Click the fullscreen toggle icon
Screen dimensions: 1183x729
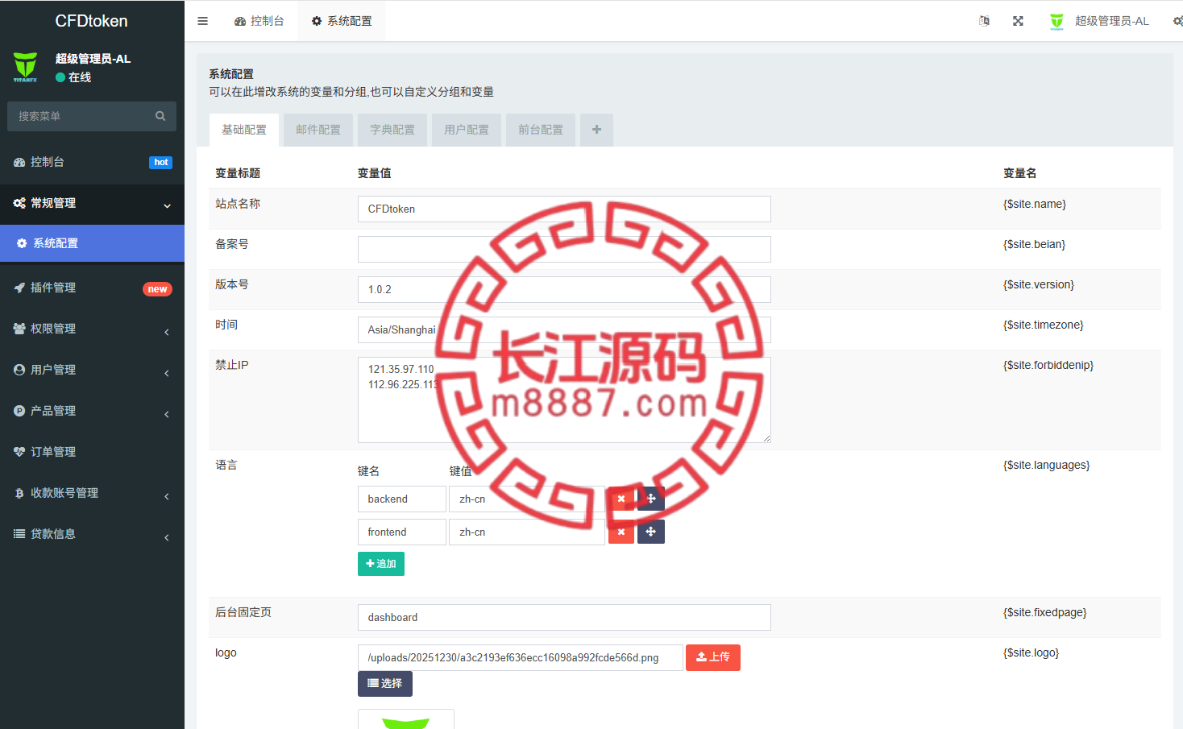click(x=1018, y=21)
